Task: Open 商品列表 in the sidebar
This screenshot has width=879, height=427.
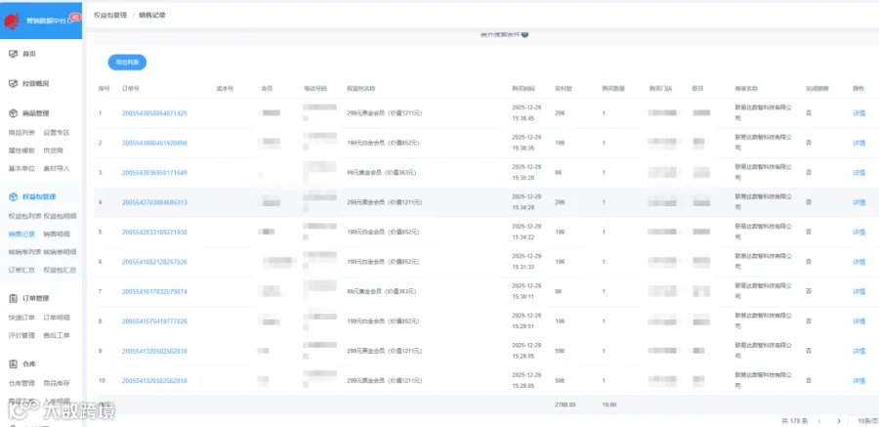Action: pos(21,133)
